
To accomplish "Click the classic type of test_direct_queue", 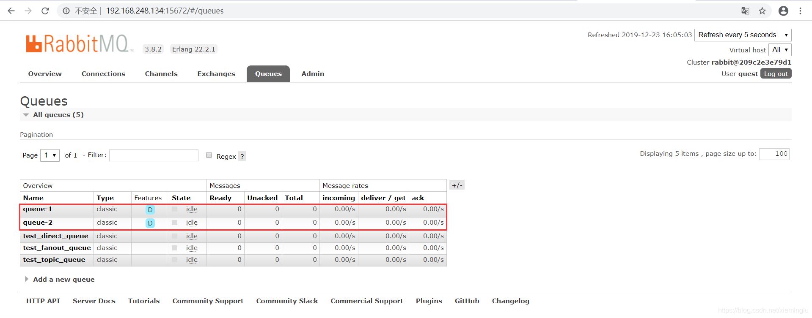I will pyautogui.click(x=107, y=236).
